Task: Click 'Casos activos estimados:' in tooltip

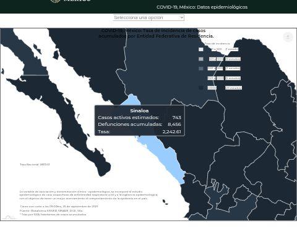Action: pos(129,117)
